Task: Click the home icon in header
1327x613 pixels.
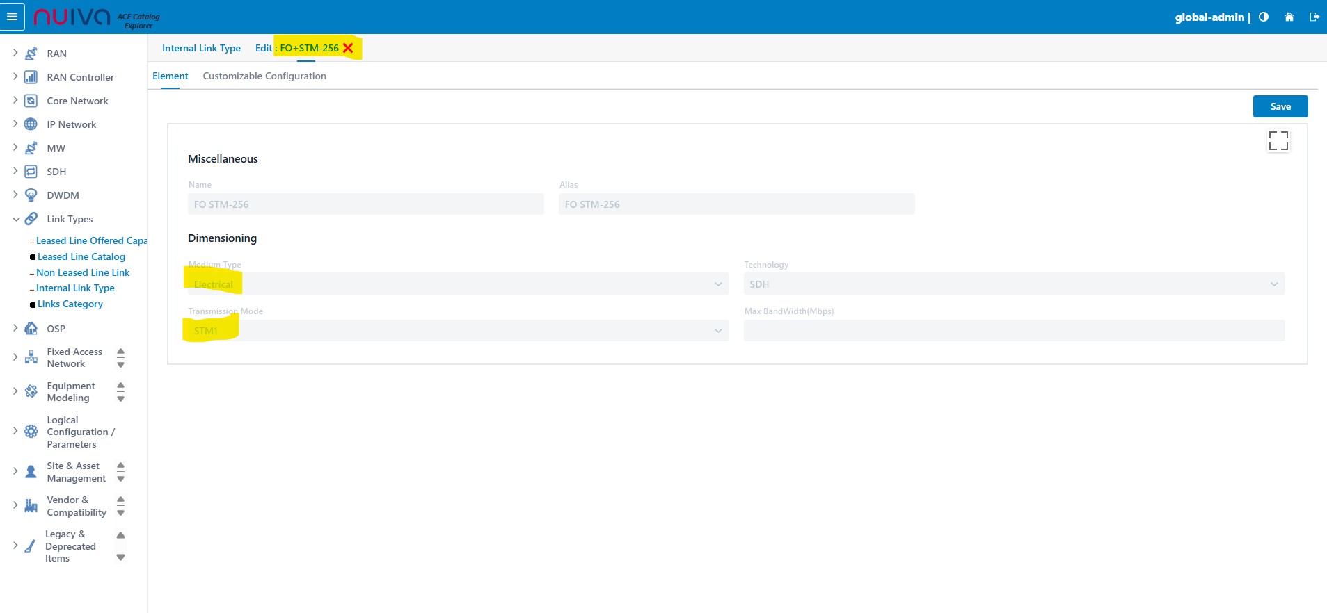Action: pos(1289,17)
